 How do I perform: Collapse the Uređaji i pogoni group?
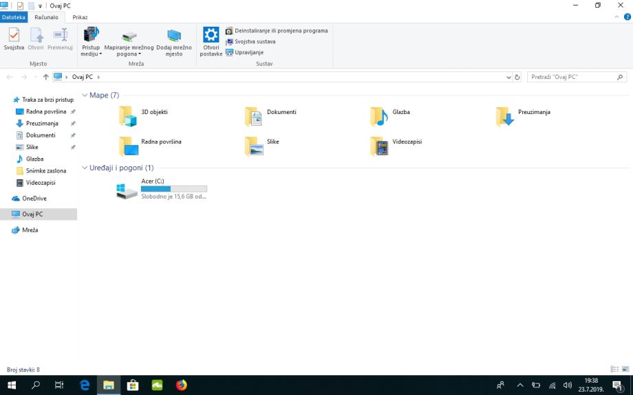[85, 168]
